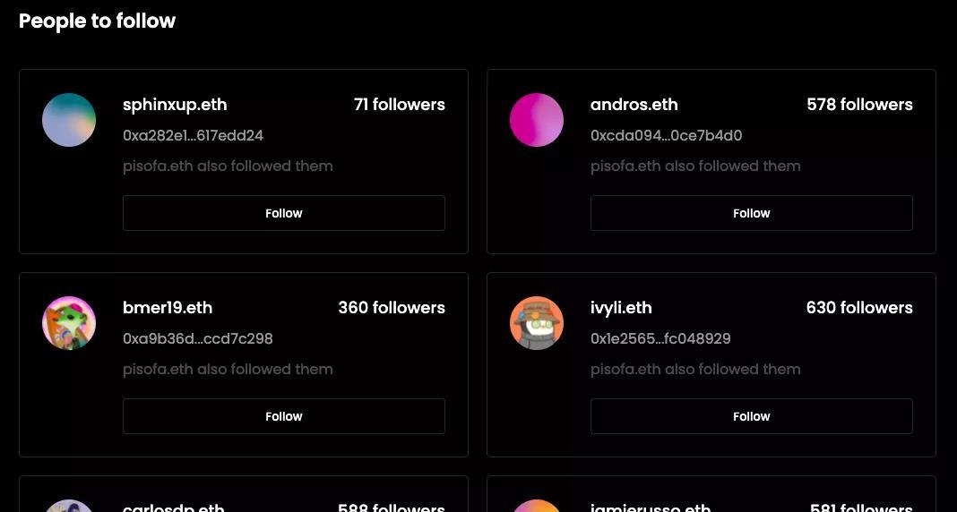This screenshot has width=957, height=512.
Task: Follow andros.eth
Action: point(751,213)
